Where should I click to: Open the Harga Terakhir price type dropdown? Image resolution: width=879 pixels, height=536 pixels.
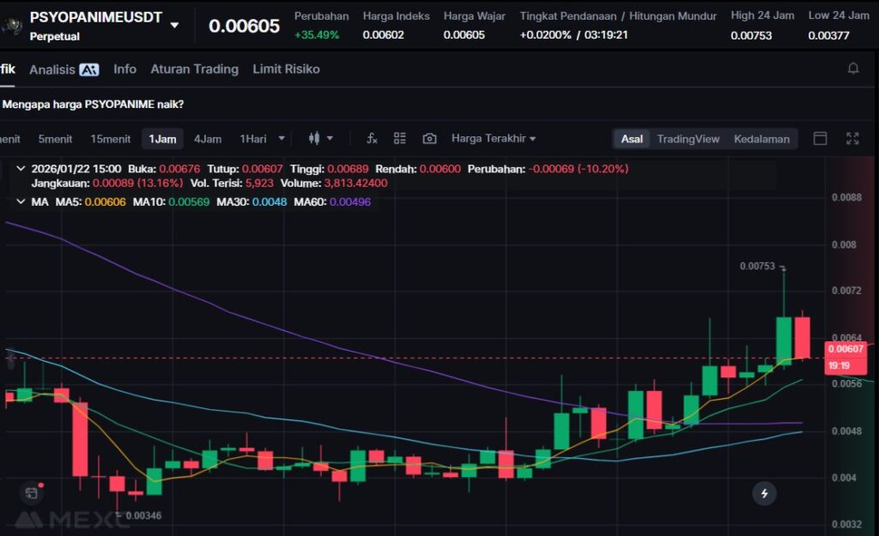click(494, 139)
